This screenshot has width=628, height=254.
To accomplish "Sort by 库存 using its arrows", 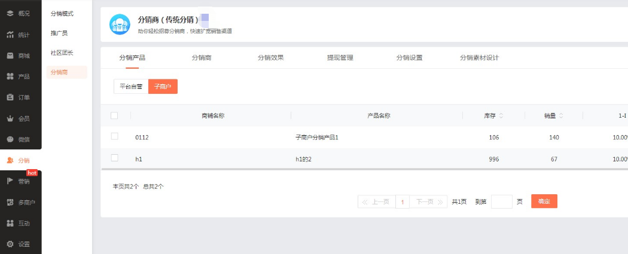I will point(501,115).
